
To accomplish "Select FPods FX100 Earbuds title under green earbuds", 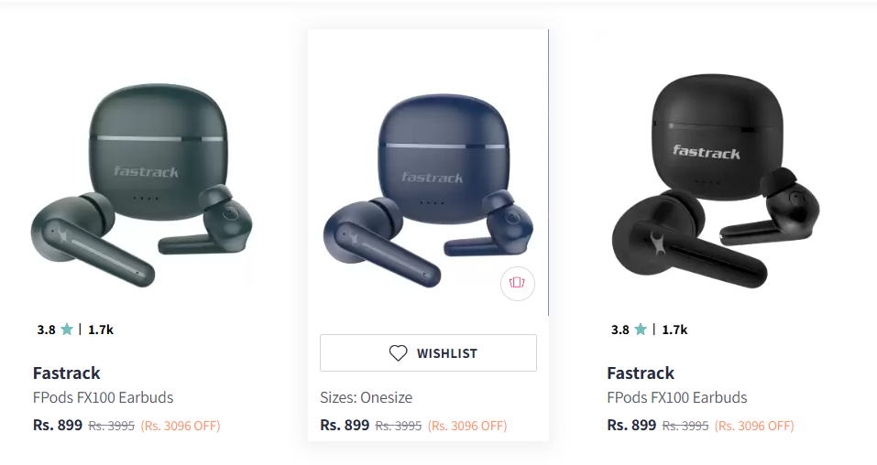I will (x=103, y=397).
